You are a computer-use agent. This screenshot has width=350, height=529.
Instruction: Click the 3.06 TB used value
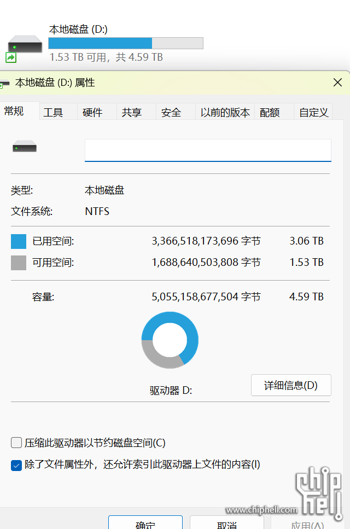pyautogui.click(x=306, y=241)
